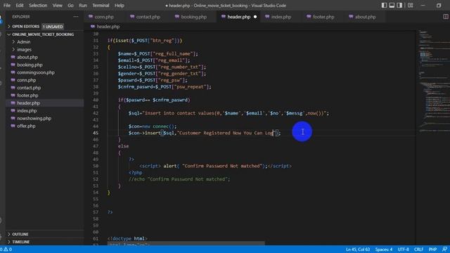The height and width of the screenshot is (253, 450).
Task: Change encoding via UTF-8 status item
Action: point(403,249)
